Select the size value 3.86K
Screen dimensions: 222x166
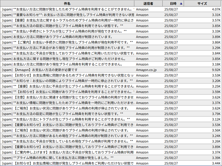click(x=216, y=42)
